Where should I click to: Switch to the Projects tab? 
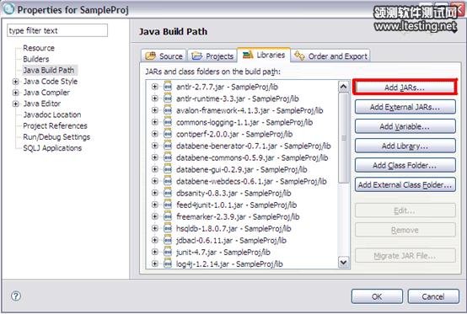(212, 56)
